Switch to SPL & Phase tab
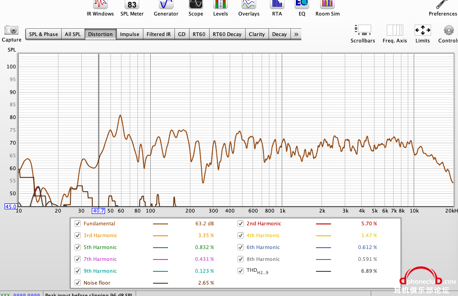Screen dimensions: 458x296 point(43,34)
